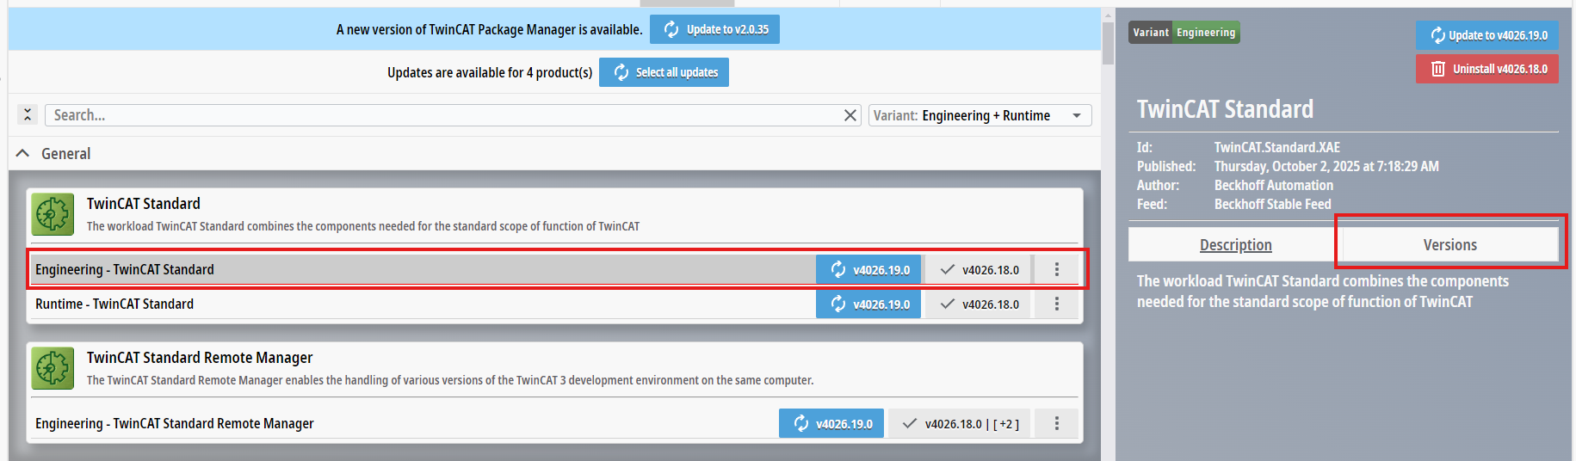1576x461 pixels.
Task: Open more options for Engineering - TwinCAT Standard
Action: point(1057,269)
